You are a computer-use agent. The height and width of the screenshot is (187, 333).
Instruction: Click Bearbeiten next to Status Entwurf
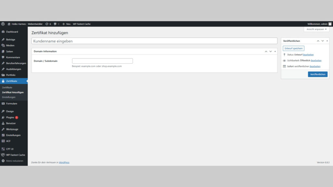(308, 55)
